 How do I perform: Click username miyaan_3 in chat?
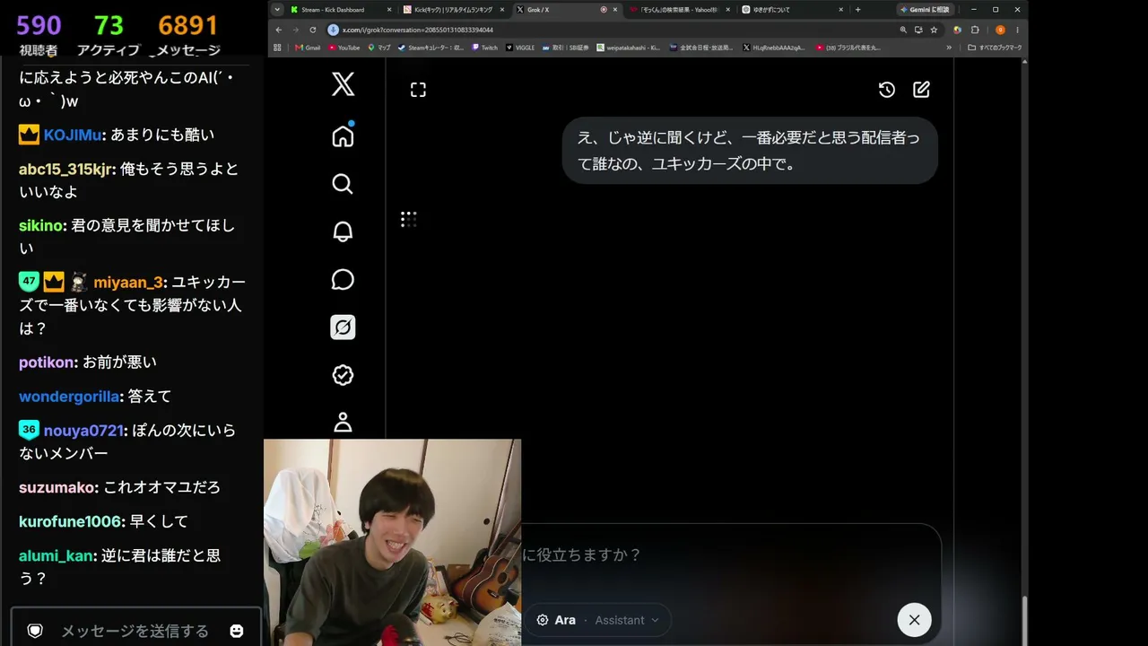point(128,283)
